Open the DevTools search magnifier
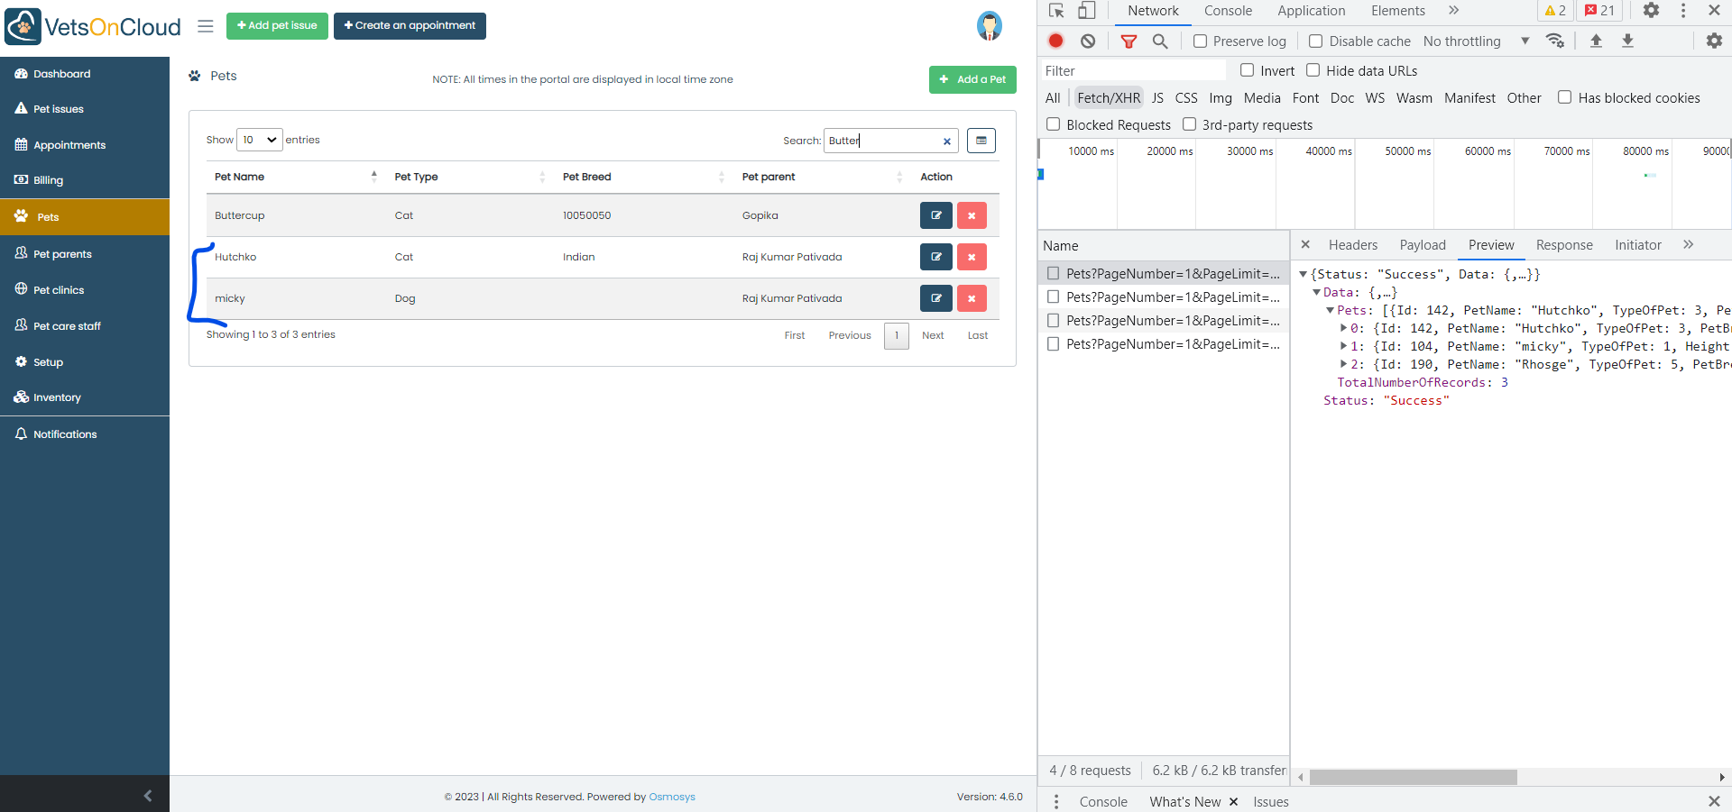Image resolution: width=1732 pixels, height=812 pixels. (x=1160, y=41)
